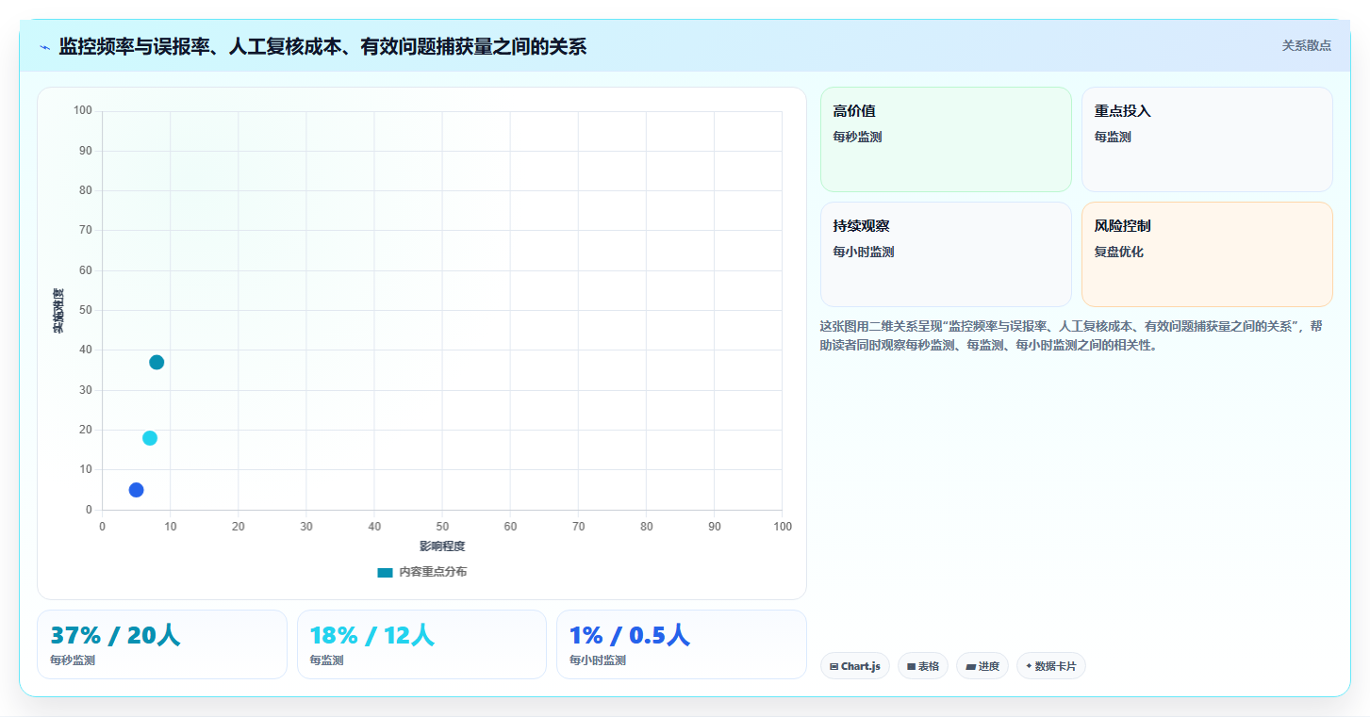
Task: Select the dark teal scatter point near 37
Action: [157, 362]
